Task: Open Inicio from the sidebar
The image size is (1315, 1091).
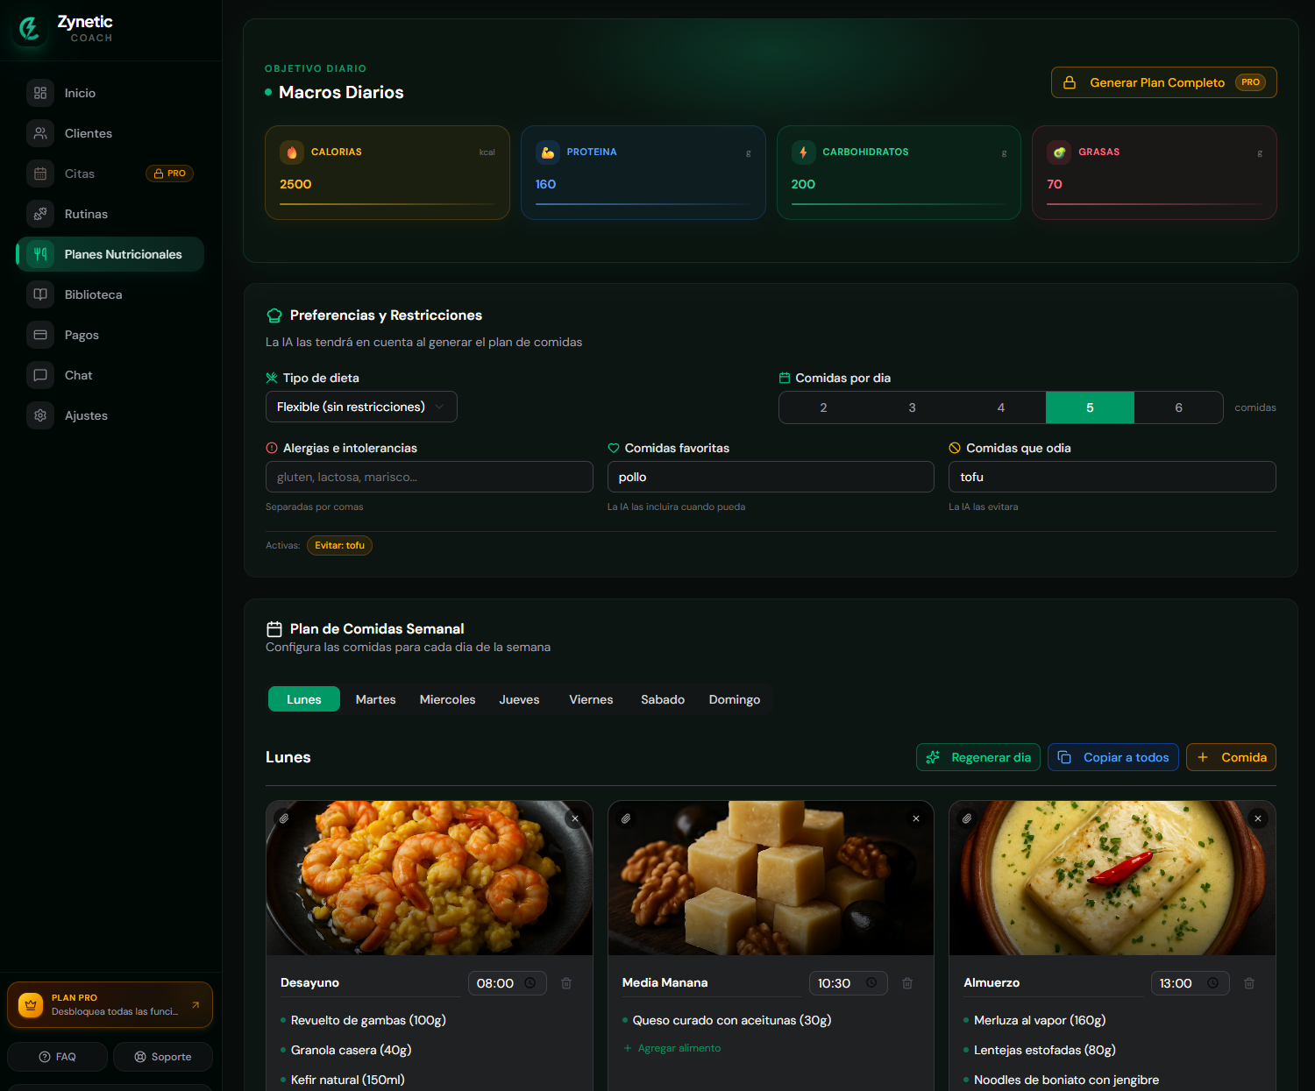Action: (x=110, y=93)
